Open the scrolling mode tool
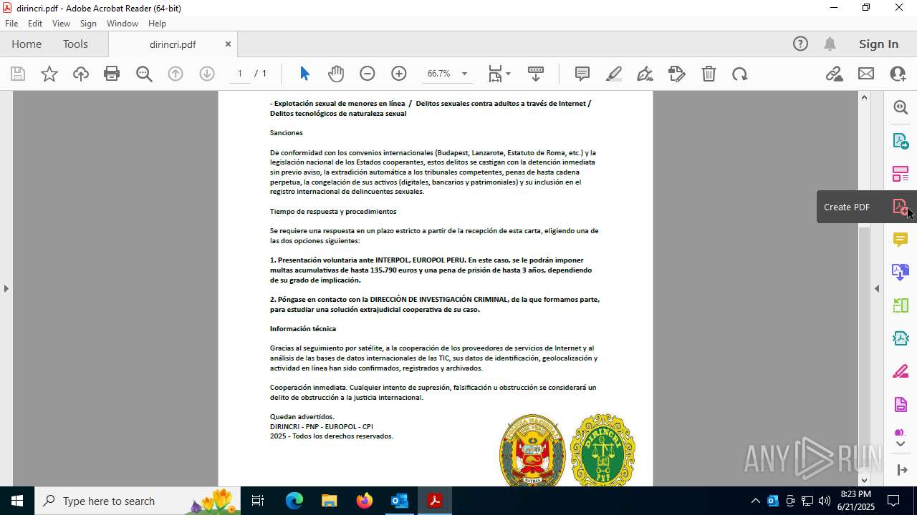Screen dimensions: 917x515 (536, 74)
